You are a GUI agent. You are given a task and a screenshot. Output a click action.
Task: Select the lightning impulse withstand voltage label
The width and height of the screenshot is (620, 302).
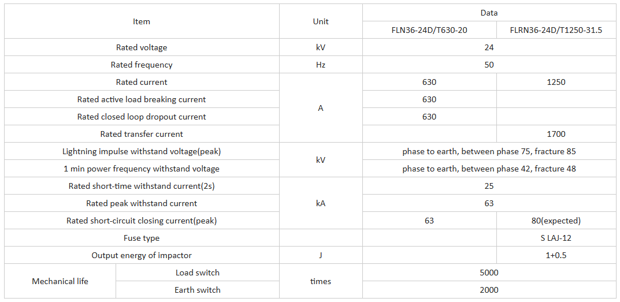point(142,151)
